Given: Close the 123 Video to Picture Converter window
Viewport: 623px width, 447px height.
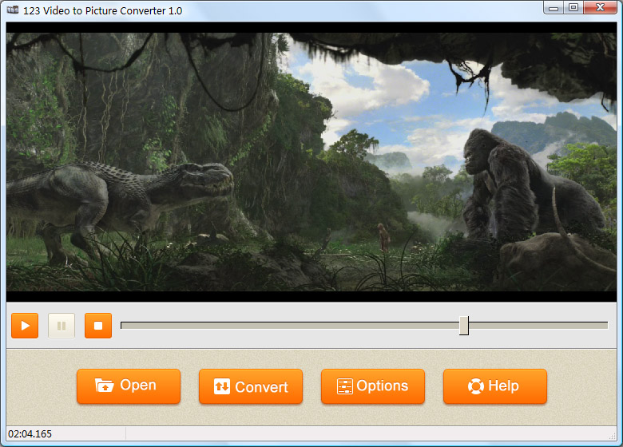Looking at the screenshot, I should [x=601, y=7].
